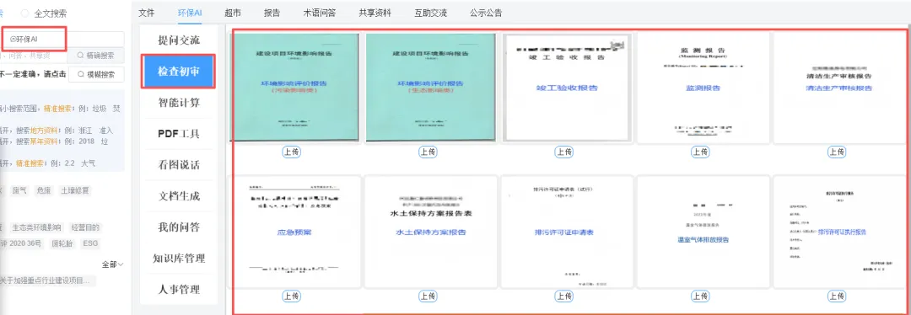Open the 排污许可证申请表 thumbnail
The width and height of the screenshot is (911, 315).
[567, 232]
